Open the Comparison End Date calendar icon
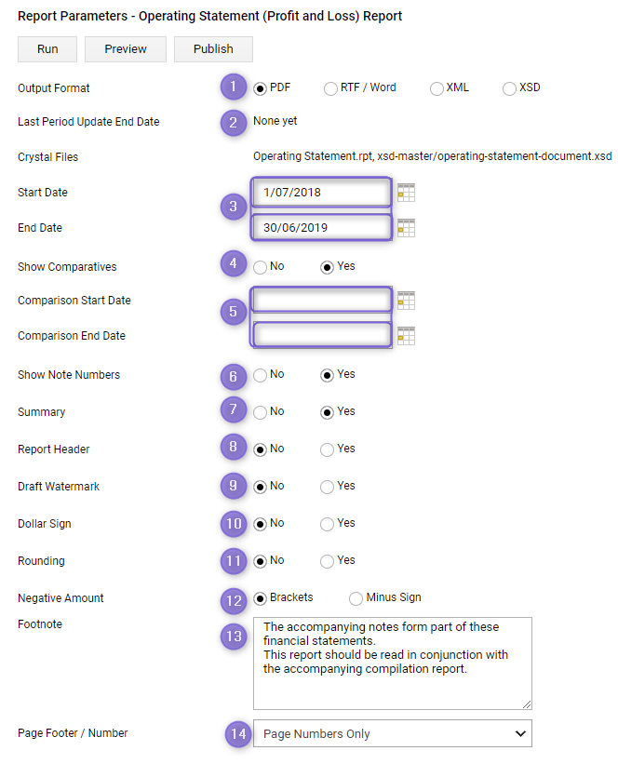 pyautogui.click(x=406, y=336)
